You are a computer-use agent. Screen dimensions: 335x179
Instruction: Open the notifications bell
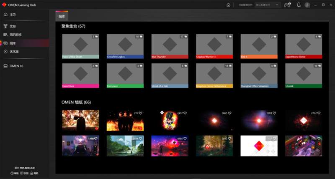pyautogui.click(x=299, y=5)
